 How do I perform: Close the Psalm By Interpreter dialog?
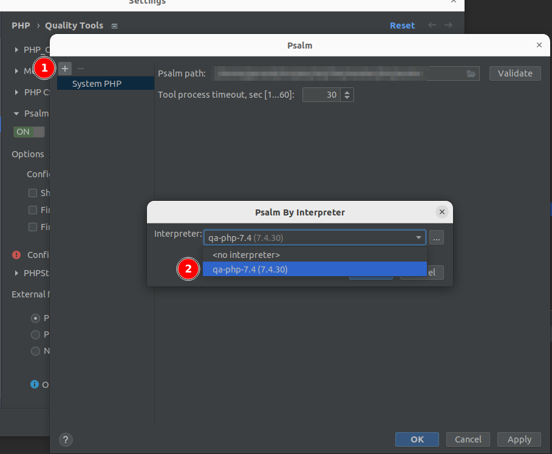(442, 212)
